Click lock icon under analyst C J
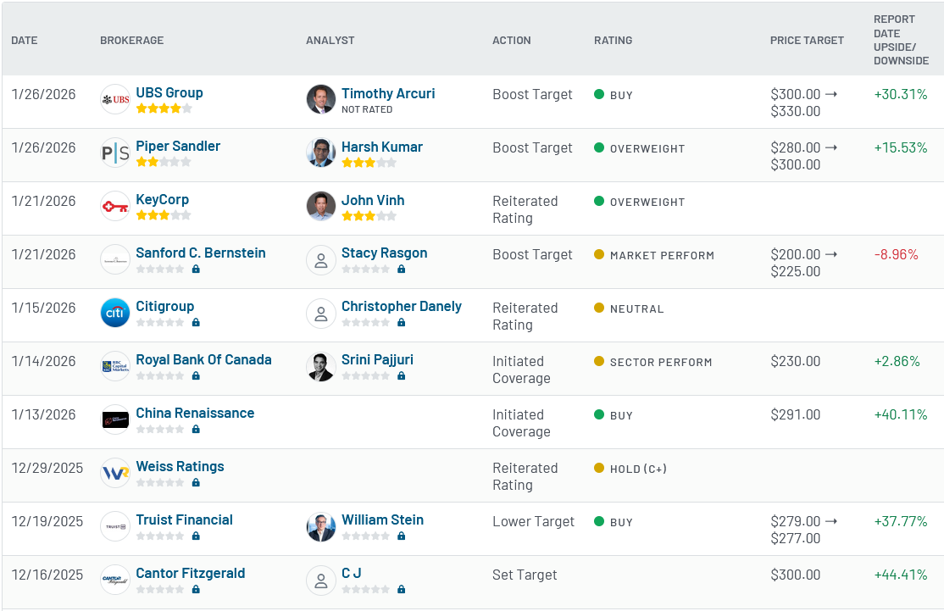944x611 pixels. tap(402, 589)
